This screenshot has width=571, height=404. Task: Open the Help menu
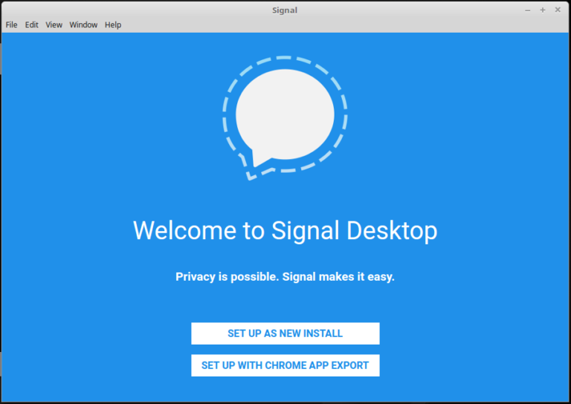coord(113,25)
